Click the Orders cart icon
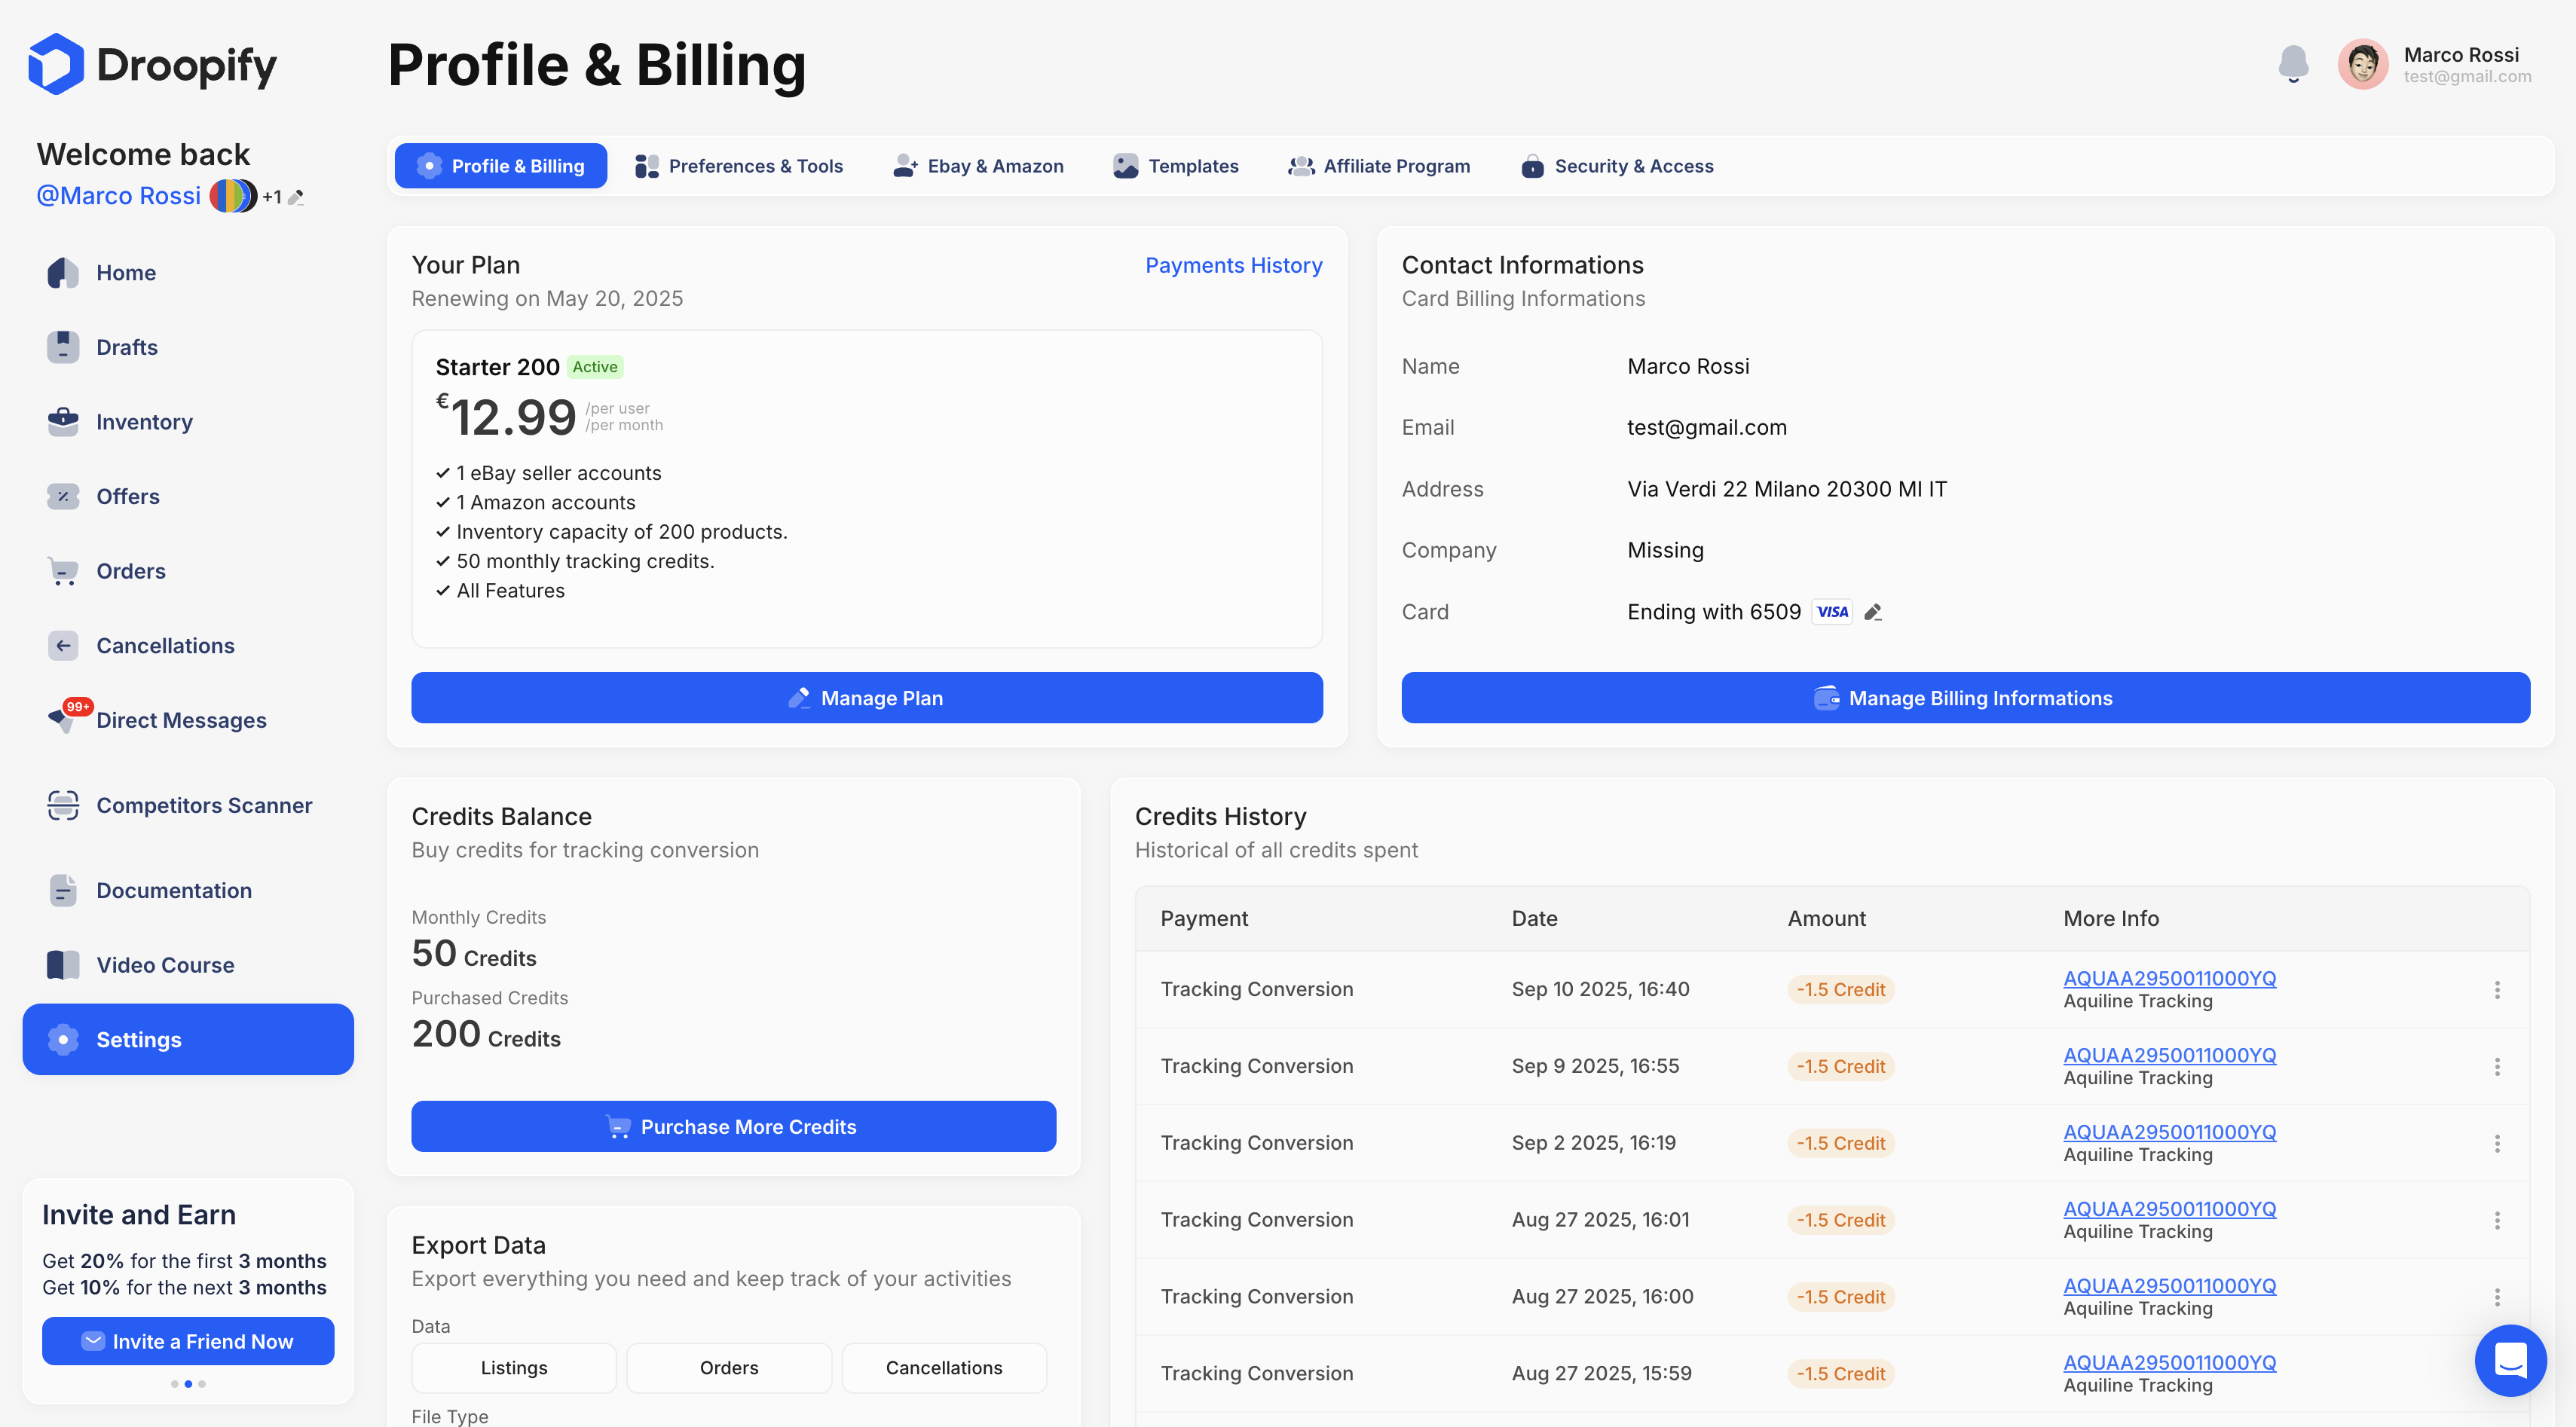The height and width of the screenshot is (1427, 2576). click(63, 571)
